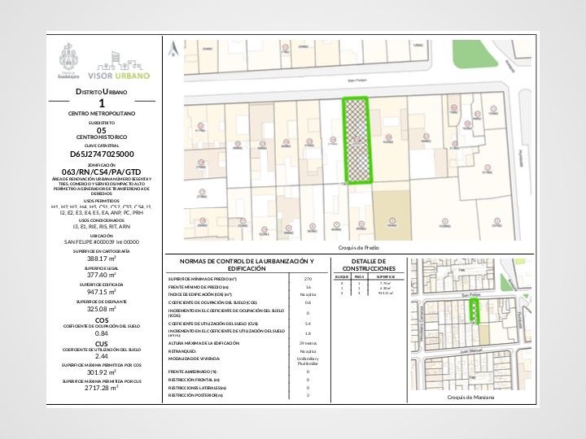Click the zoning code 063/RN/CS4/PA/GTD

(102, 171)
